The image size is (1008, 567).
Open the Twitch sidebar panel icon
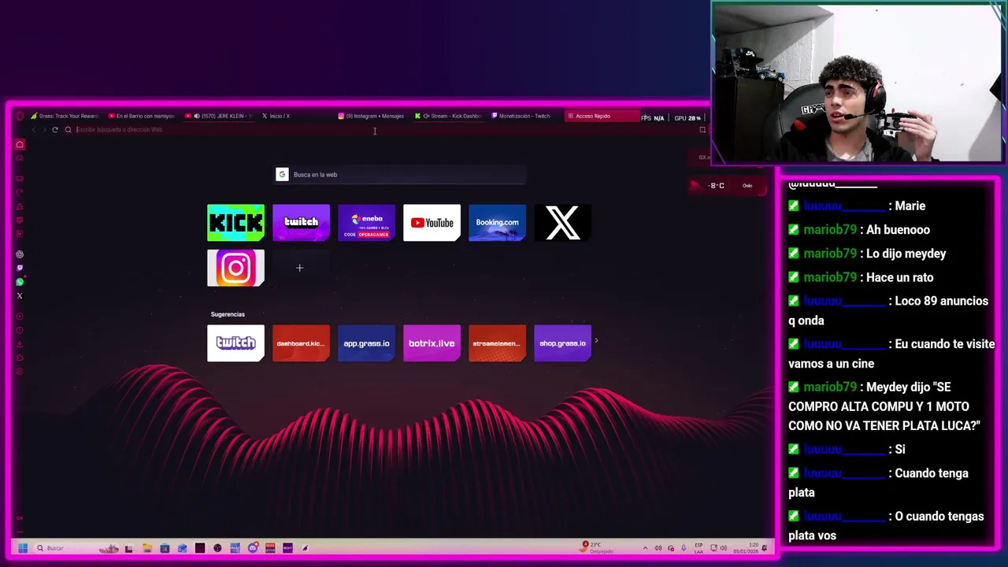(x=20, y=269)
